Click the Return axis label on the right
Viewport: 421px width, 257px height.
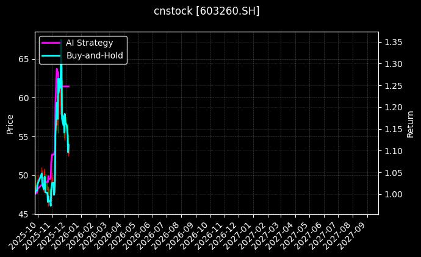[x=410, y=123]
